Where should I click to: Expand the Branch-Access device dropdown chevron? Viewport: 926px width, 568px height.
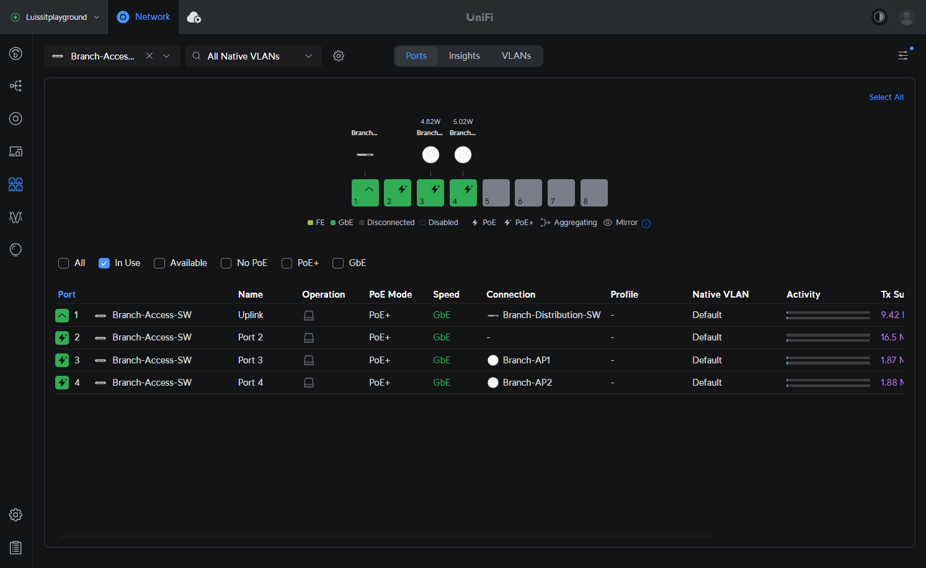166,56
